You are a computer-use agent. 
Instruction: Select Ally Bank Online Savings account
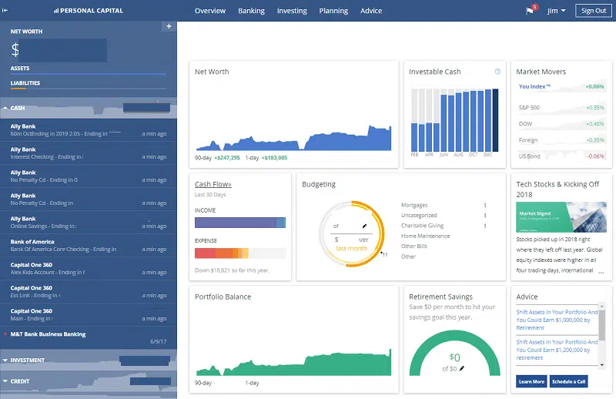pyautogui.click(x=89, y=222)
